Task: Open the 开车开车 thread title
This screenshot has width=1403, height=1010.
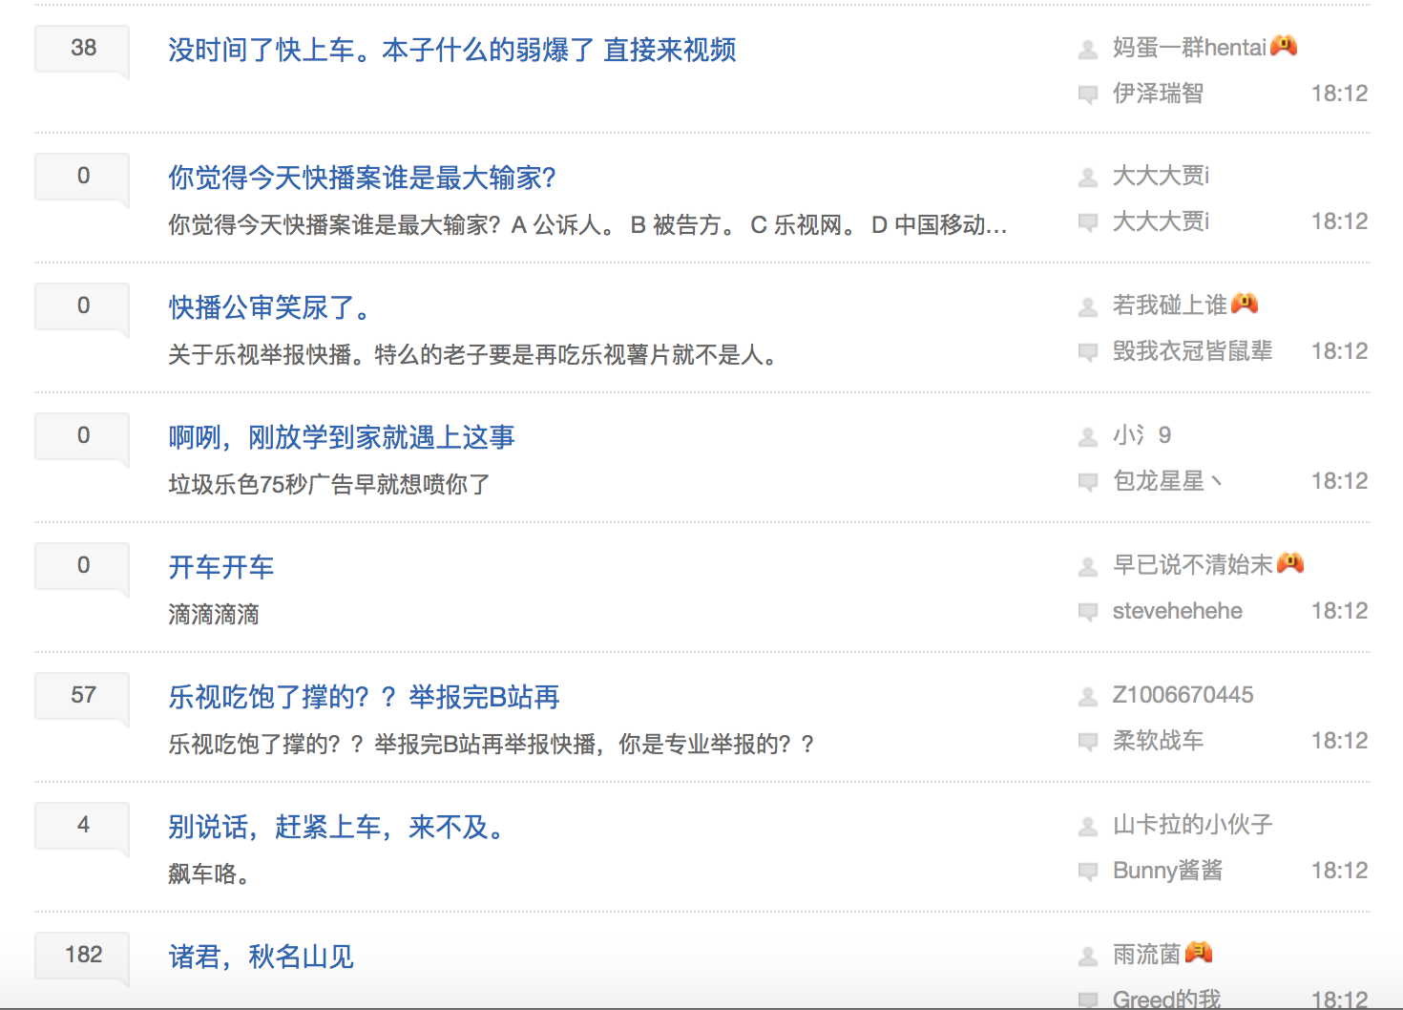Action: tap(221, 567)
